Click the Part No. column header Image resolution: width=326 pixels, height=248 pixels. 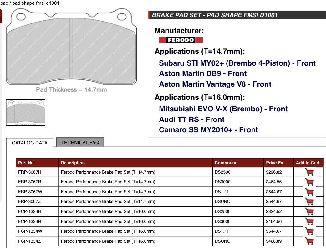click(x=37, y=163)
